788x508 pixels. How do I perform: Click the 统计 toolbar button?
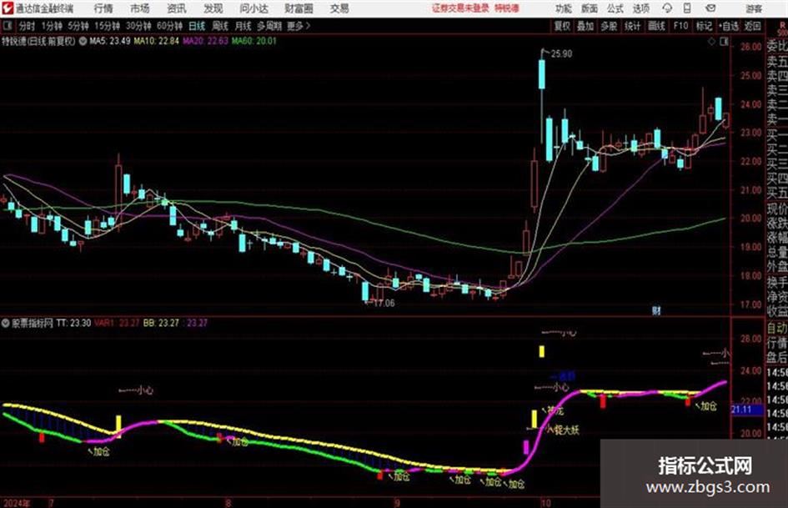coord(632,26)
